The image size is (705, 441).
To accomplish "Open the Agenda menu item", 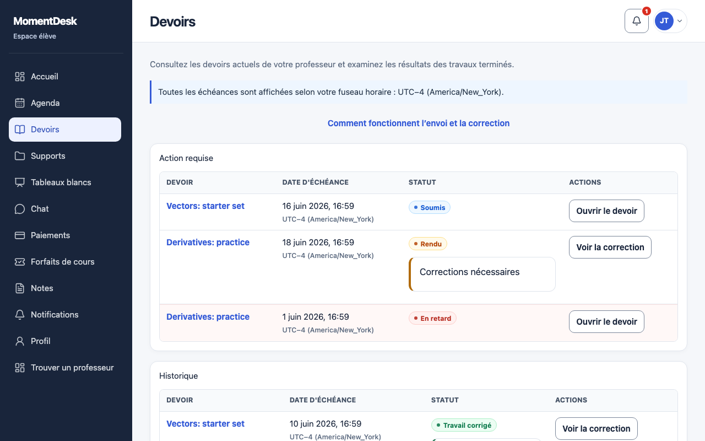I will [65, 103].
